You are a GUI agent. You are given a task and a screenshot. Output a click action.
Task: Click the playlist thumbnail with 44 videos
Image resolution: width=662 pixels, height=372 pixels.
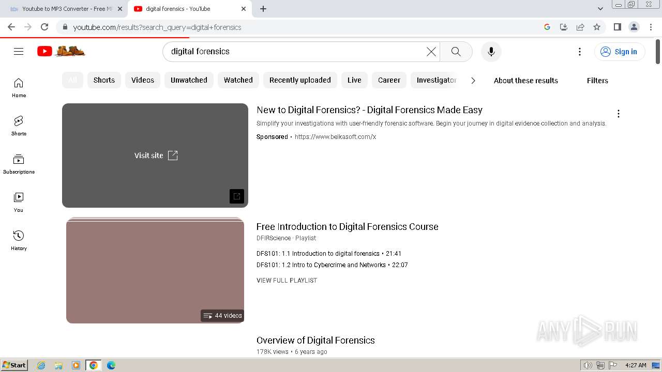[x=155, y=270]
